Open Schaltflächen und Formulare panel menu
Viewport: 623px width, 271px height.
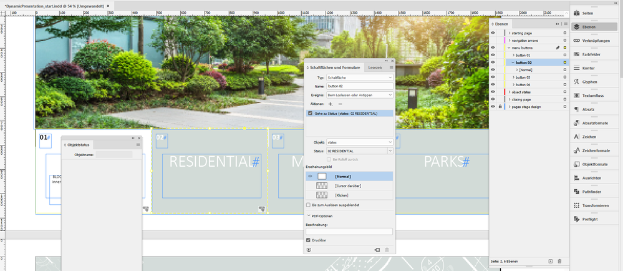coord(392,67)
